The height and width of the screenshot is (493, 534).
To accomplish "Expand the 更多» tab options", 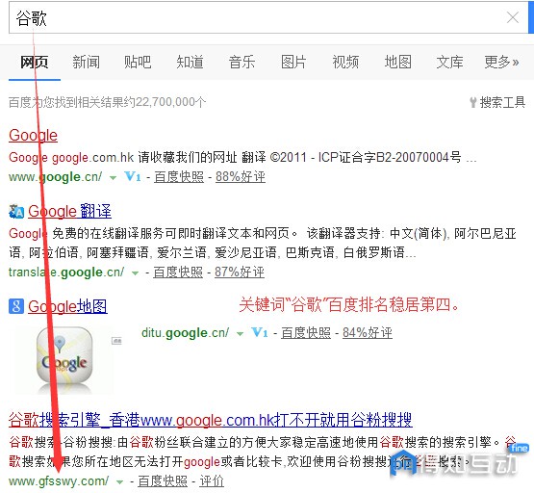I will [x=501, y=63].
